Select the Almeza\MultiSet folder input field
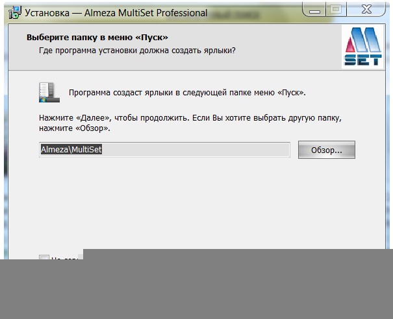Viewport: 393px width, 319px height. point(164,150)
